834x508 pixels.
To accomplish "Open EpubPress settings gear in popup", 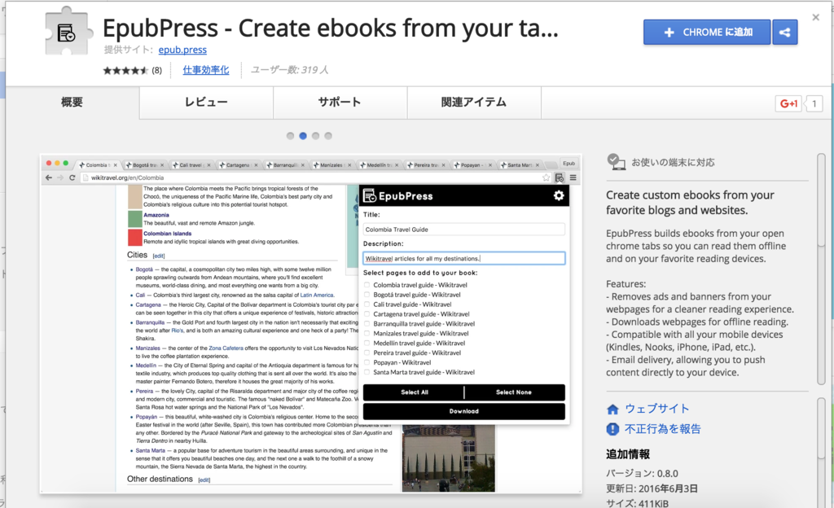I will [x=559, y=195].
